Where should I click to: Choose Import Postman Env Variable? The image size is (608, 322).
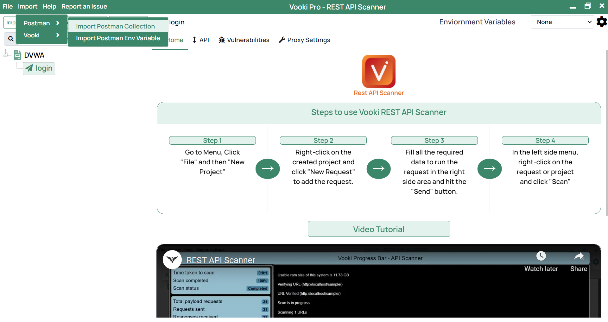pos(118,38)
